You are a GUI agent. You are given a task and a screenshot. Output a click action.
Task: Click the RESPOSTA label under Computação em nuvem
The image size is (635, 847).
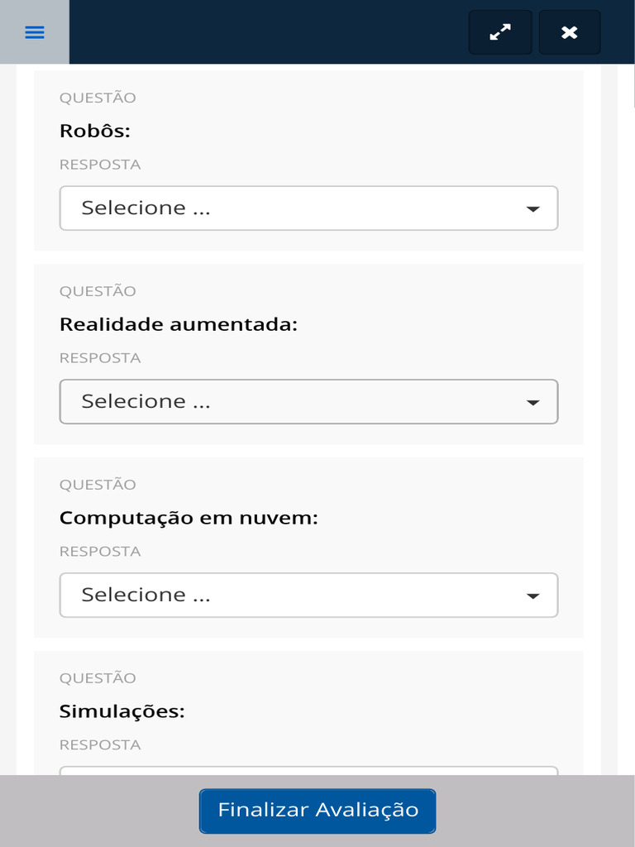pos(100,552)
